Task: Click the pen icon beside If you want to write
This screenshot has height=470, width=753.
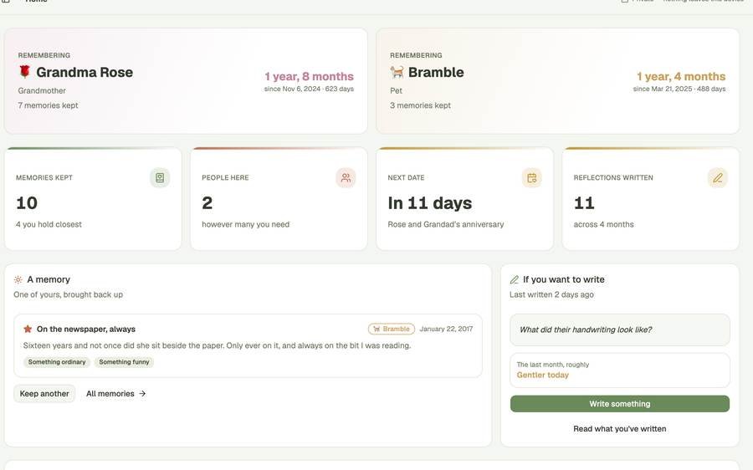Action: [x=515, y=279]
